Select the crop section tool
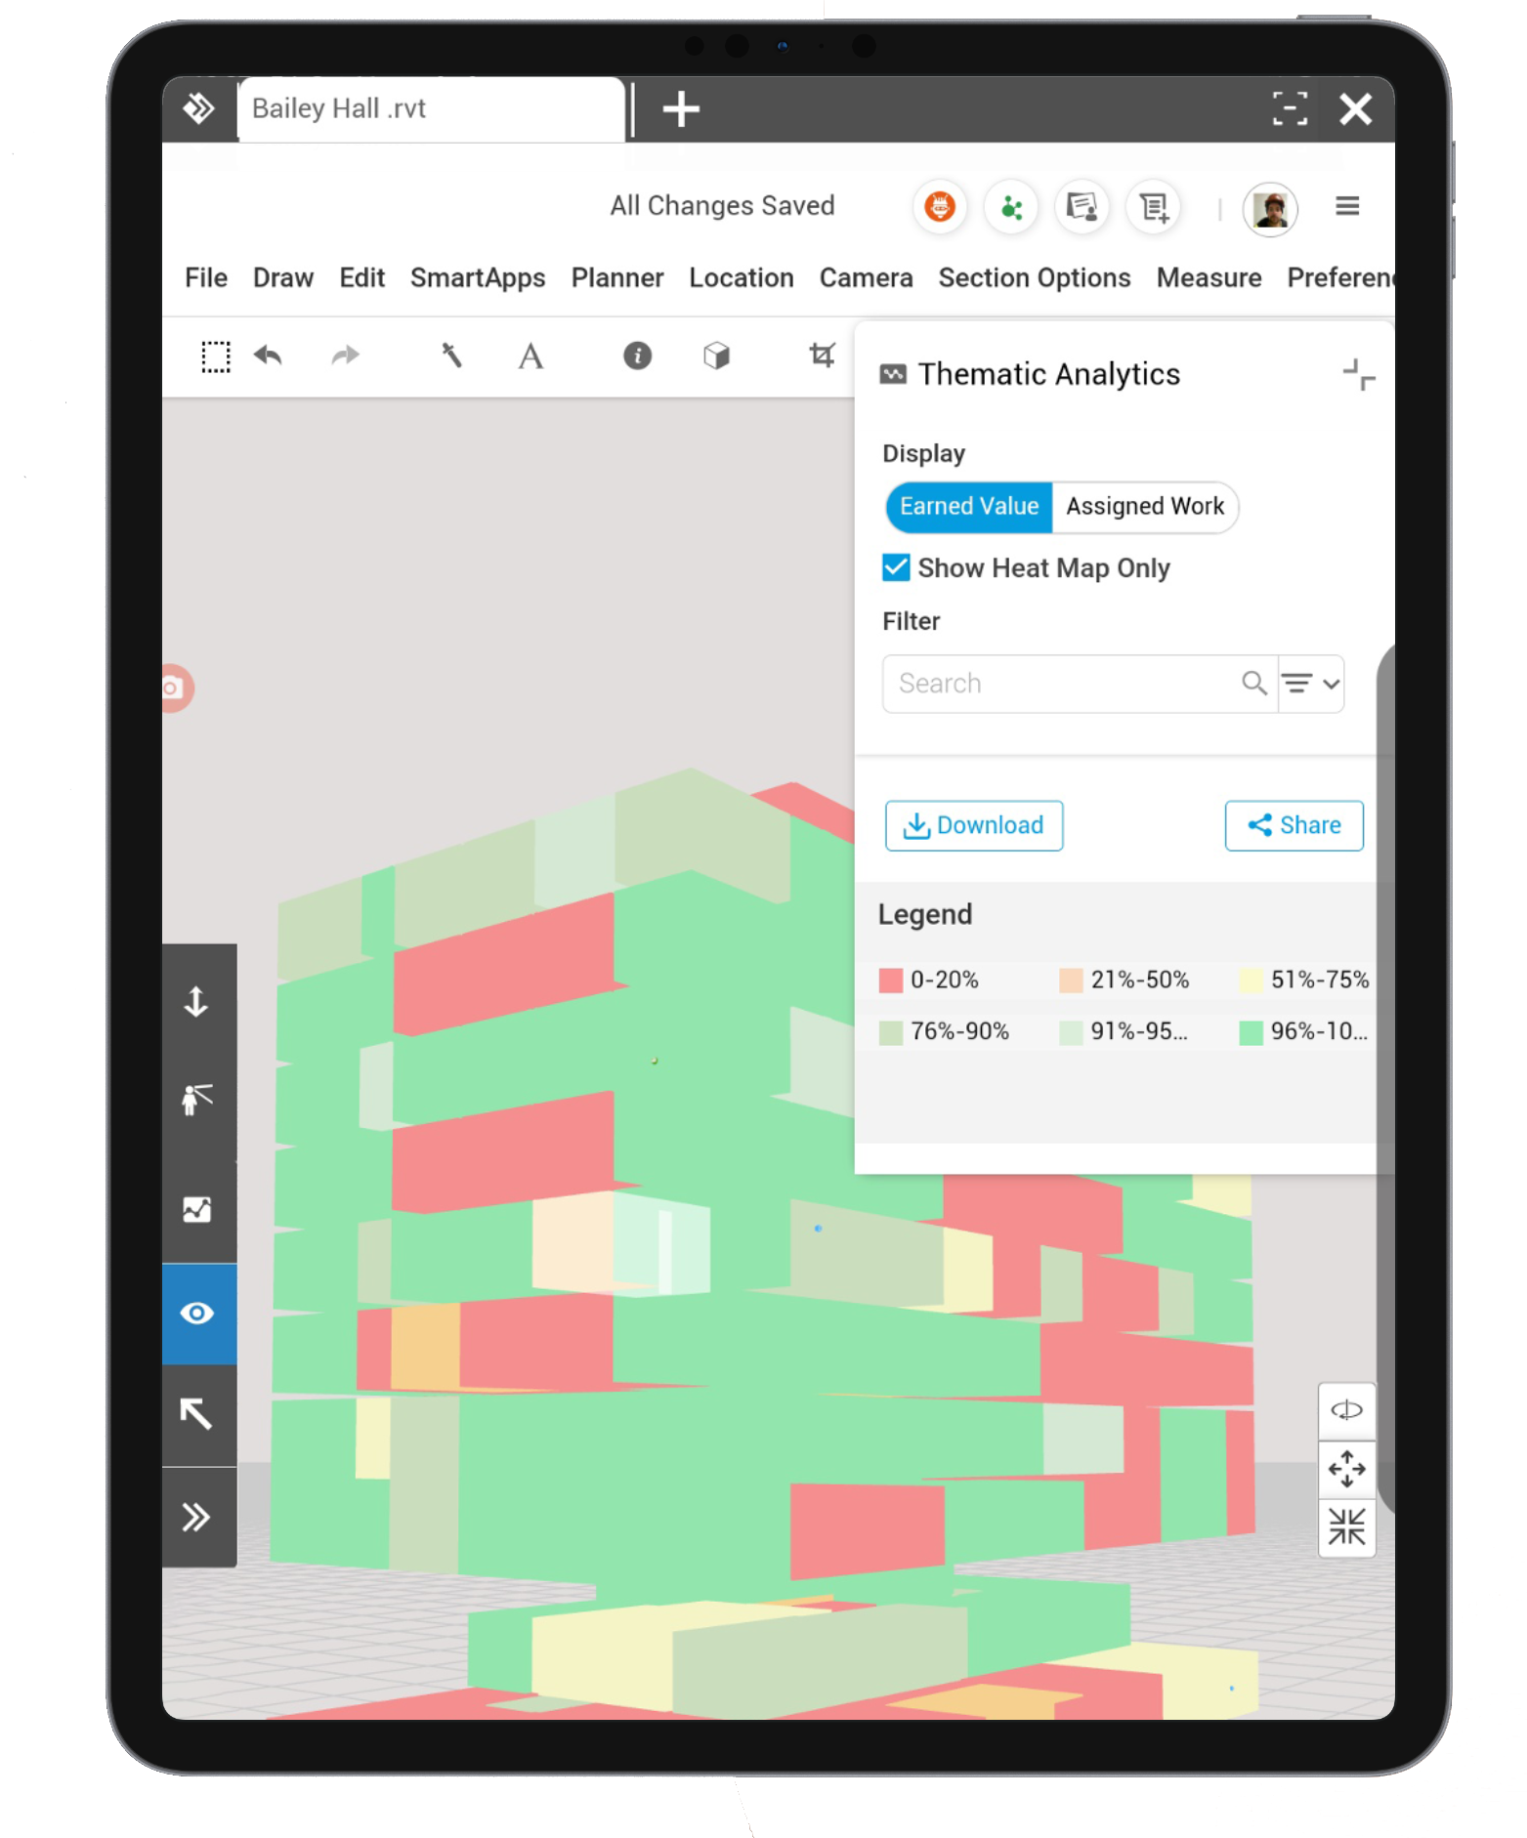1527x1838 pixels. [822, 355]
